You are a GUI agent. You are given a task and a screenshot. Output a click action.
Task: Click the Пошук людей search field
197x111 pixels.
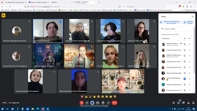[x=176, y=29]
